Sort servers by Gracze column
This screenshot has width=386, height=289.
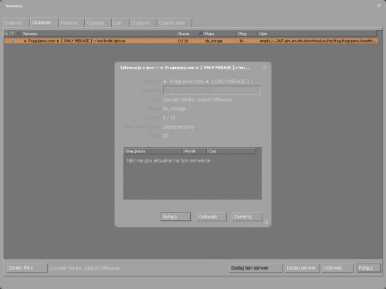click(187, 34)
